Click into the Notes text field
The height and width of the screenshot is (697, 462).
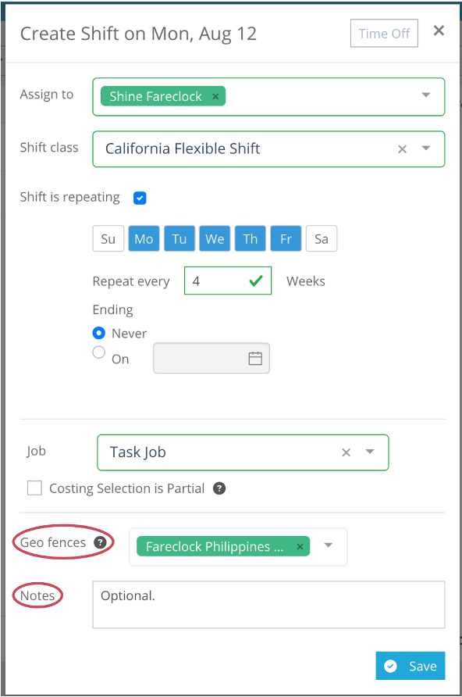(x=268, y=605)
